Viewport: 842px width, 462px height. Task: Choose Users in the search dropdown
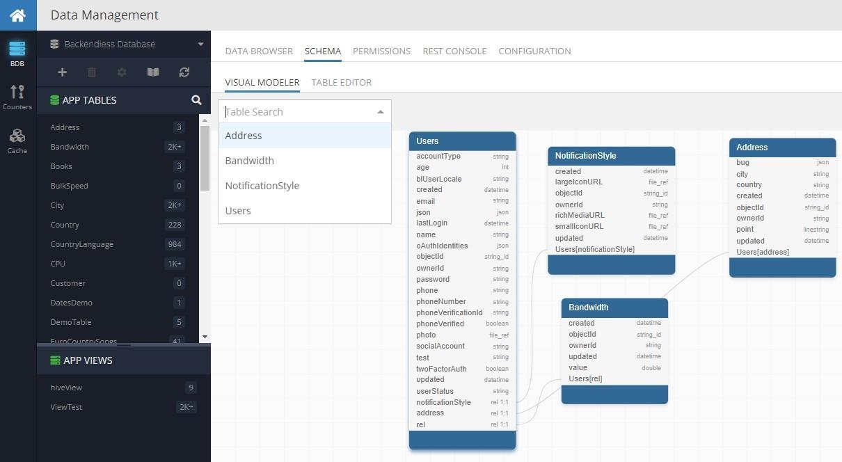305,211
